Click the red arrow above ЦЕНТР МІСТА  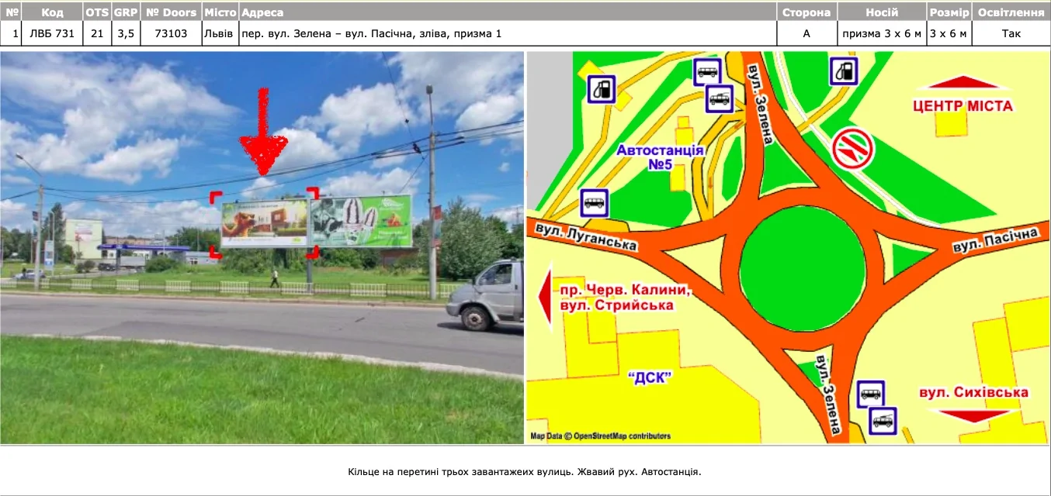962,83
